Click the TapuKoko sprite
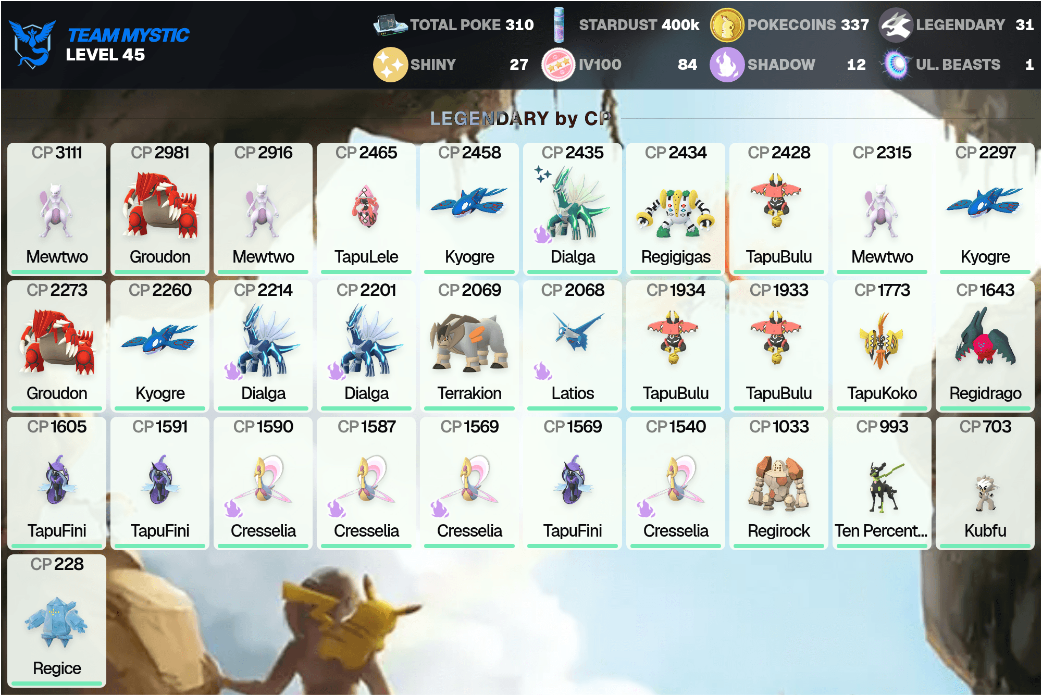Screen dimensions: 1042x695 click(882, 340)
